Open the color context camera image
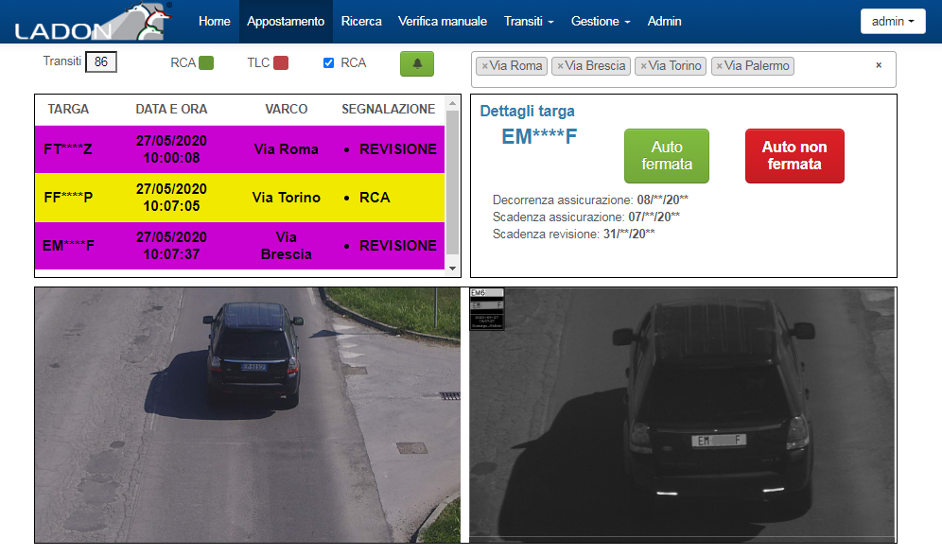942x556 pixels. [x=248, y=415]
